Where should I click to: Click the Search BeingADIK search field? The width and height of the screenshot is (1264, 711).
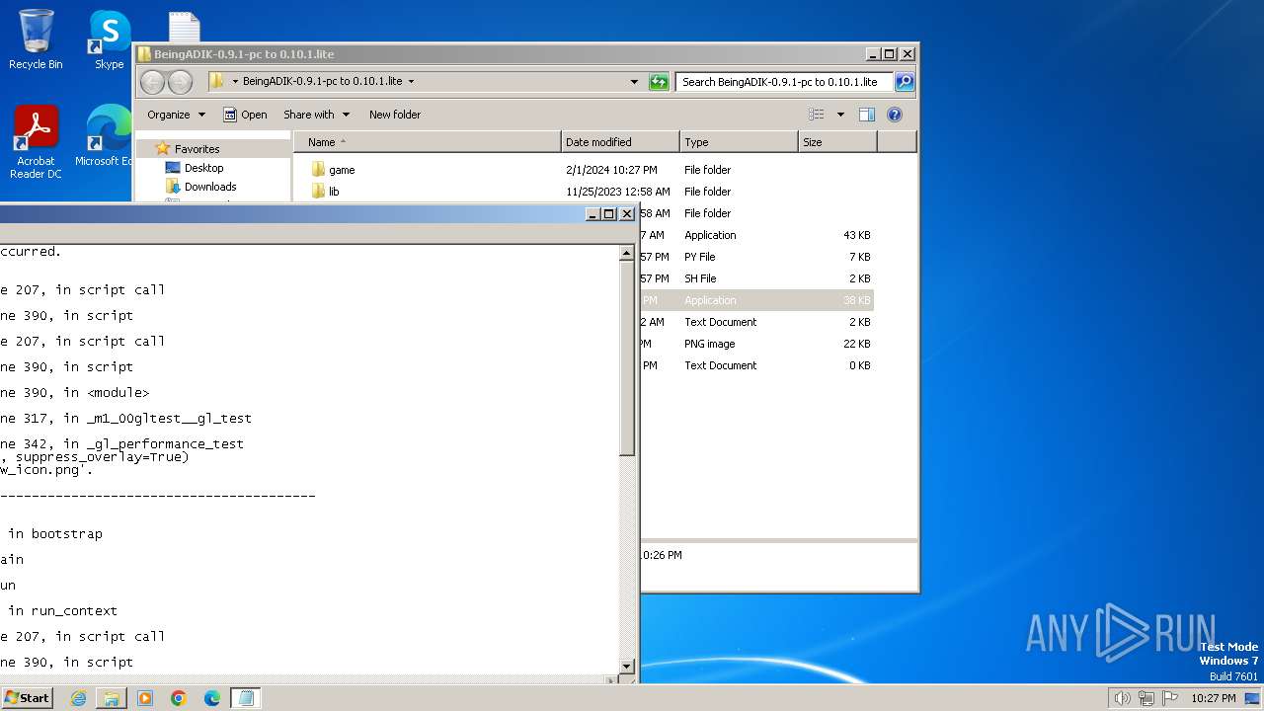point(785,82)
